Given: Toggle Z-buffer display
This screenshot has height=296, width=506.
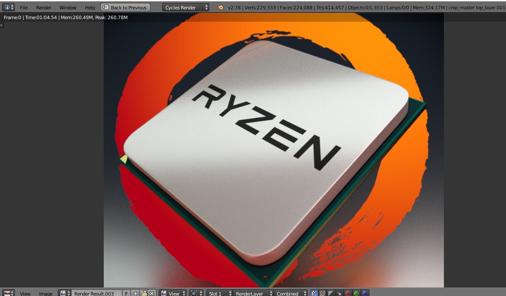Looking at the screenshot, I should pos(339,293).
